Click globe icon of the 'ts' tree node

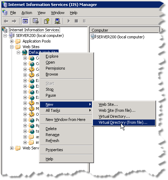click(32, 131)
